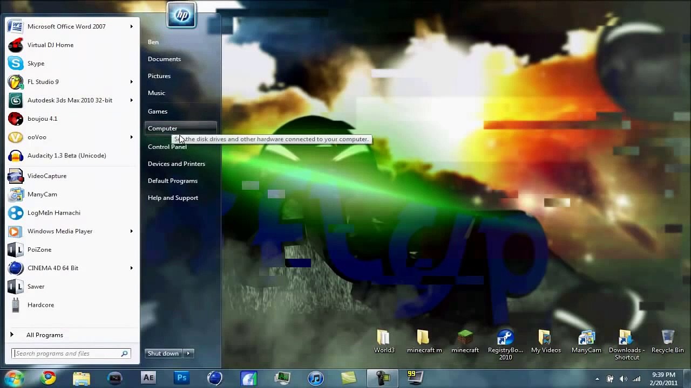Click the iTunes icon in the taskbar
This screenshot has height=388, width=691.
tap(316, 378)
